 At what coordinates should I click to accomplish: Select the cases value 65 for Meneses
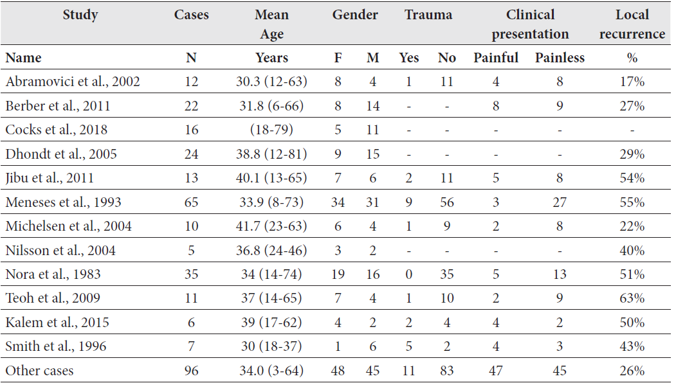pos(191,202)
